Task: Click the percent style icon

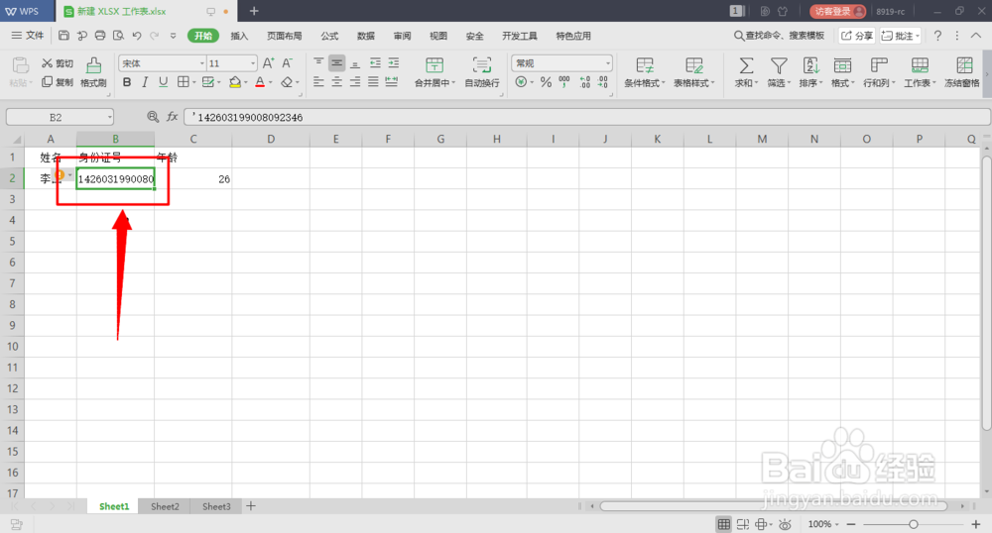Action: coord(546,82)
